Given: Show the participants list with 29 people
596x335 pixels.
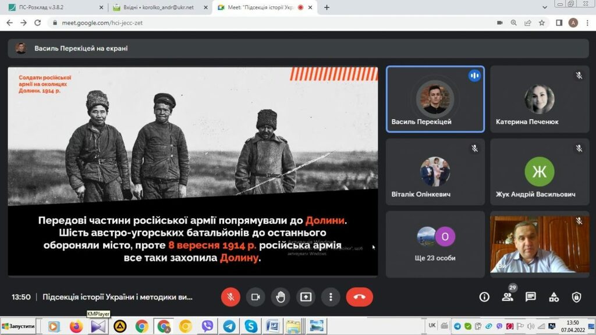Looking at the screenshot, I should tap(508, 297).
